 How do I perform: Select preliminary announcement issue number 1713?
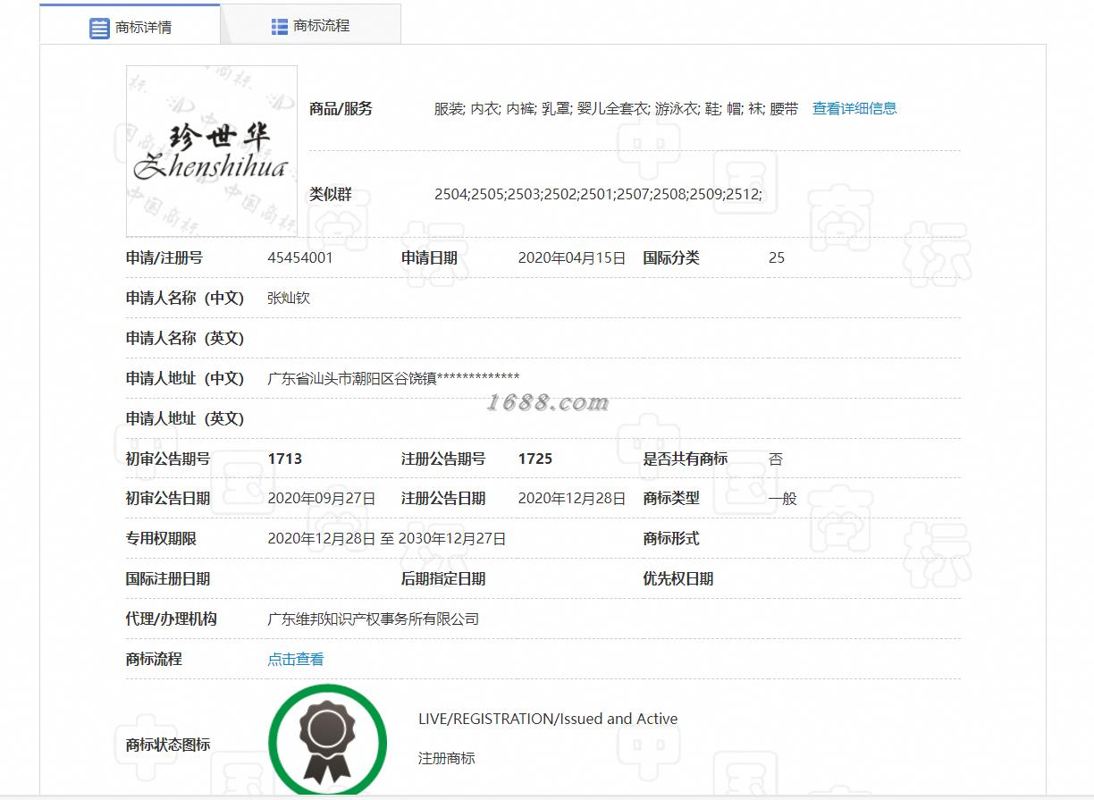[x=285, y=459]
